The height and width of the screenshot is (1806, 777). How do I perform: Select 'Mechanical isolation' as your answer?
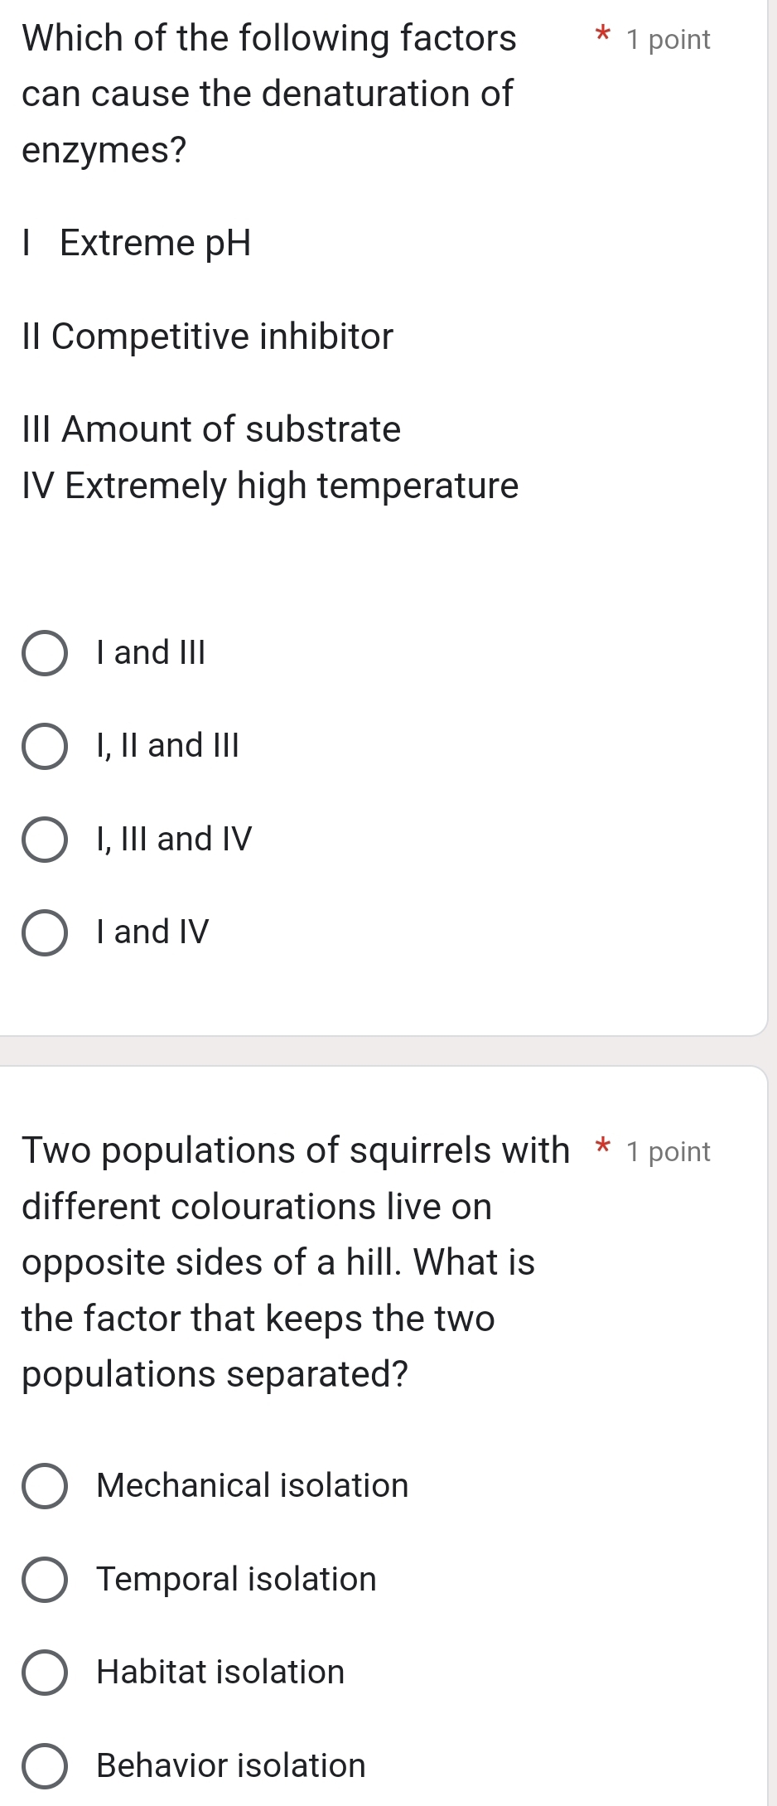[46, 1486]
